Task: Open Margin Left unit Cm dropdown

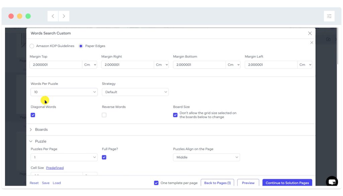Action: pos(305,65)
